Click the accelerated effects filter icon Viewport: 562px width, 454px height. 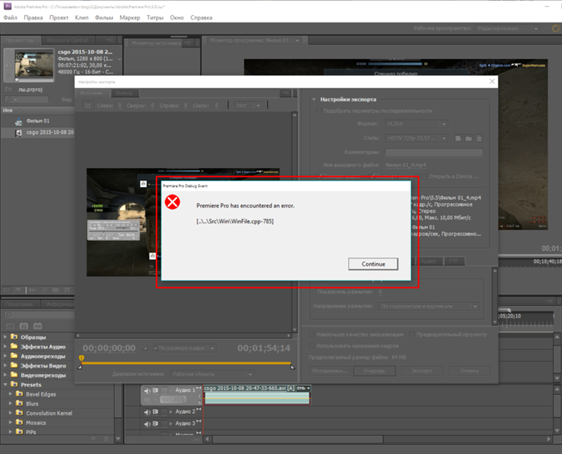pyautogui.click(x=10, y=326)
